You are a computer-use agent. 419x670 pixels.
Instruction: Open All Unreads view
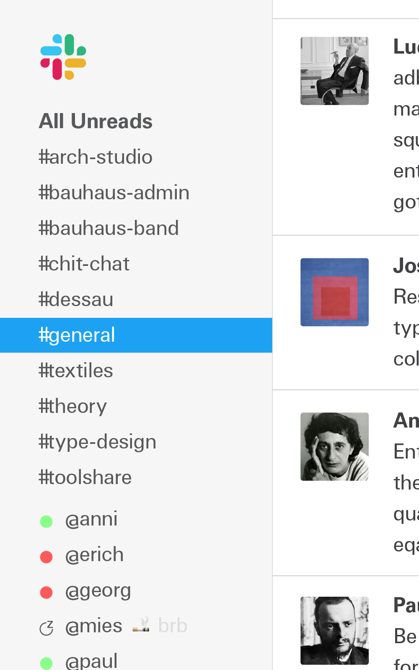96,121
